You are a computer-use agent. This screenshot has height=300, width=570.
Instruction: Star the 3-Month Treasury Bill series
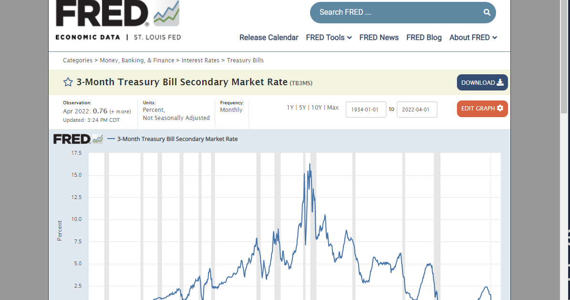click(68, 82)
